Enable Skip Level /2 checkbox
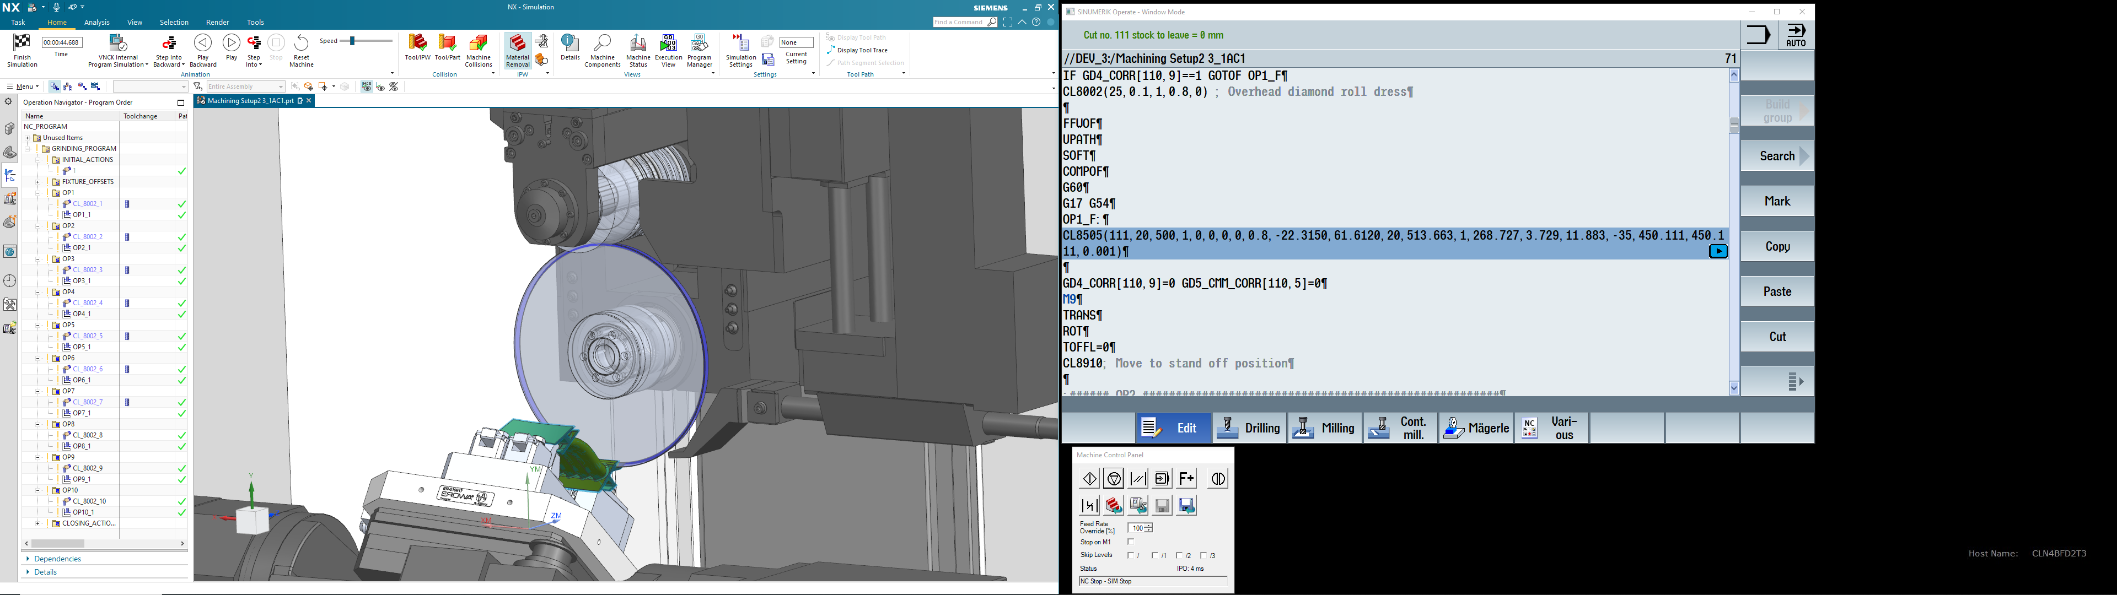Image resolution: width=2117 pixels, height=595 pixels. coord(1180,555)
